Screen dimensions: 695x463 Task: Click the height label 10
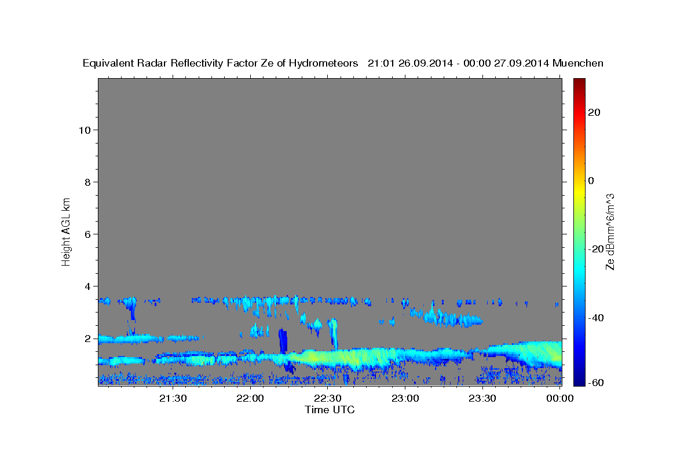coord(84,130)
